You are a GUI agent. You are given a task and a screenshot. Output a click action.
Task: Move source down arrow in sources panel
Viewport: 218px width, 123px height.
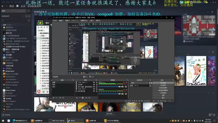point(89,98)
